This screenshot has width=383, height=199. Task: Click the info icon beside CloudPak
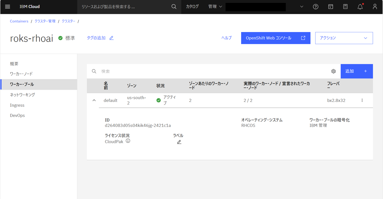tap(128, 141)
